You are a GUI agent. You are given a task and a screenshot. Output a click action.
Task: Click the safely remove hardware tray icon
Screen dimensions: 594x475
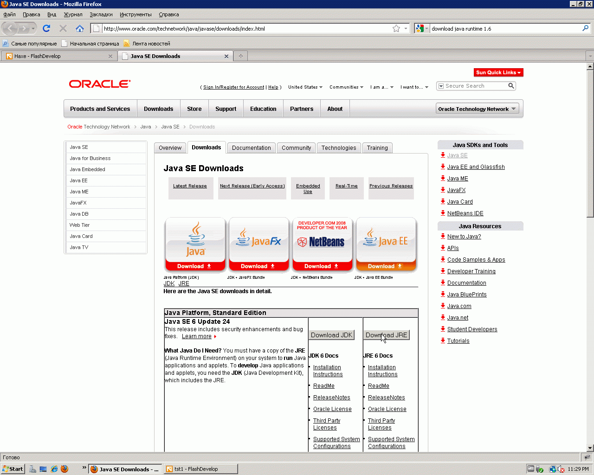[540, 469]
